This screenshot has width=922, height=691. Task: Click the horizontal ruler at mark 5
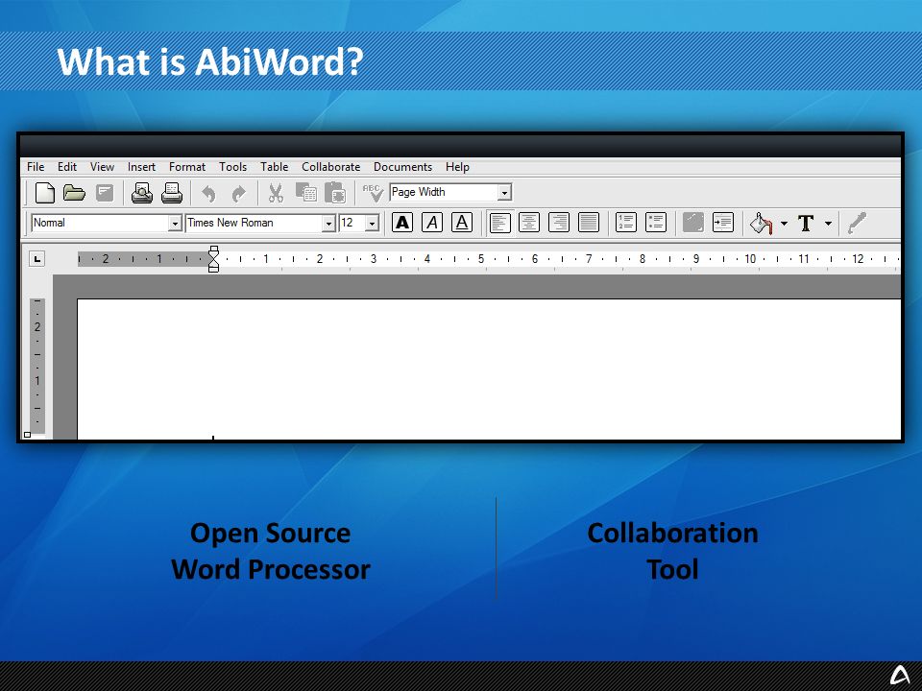point(481,258)
